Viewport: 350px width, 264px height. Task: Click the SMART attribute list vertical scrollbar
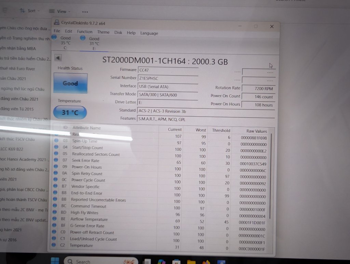(271, 176)
